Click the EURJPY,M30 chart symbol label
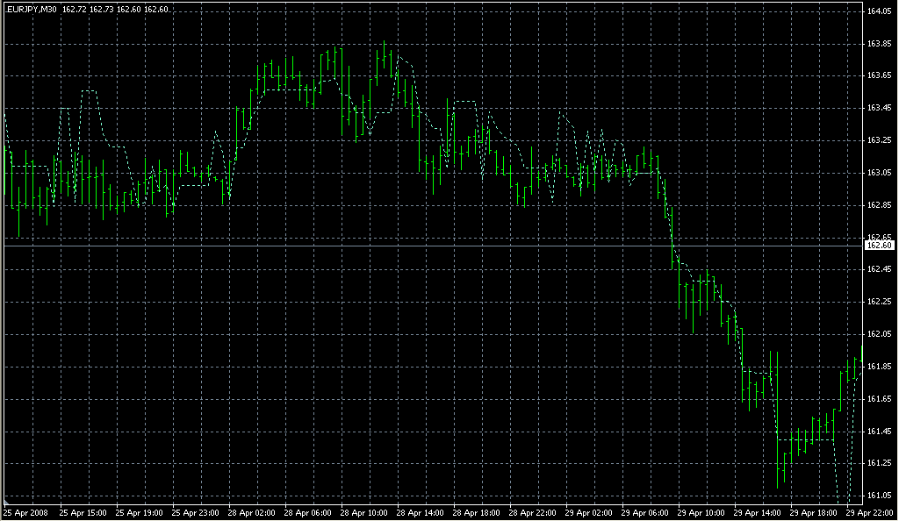 30,9
